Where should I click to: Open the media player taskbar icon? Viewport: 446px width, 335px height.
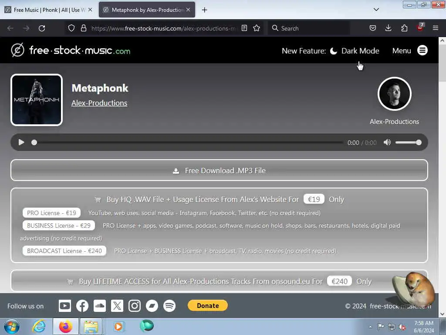[x=118, y=326]
